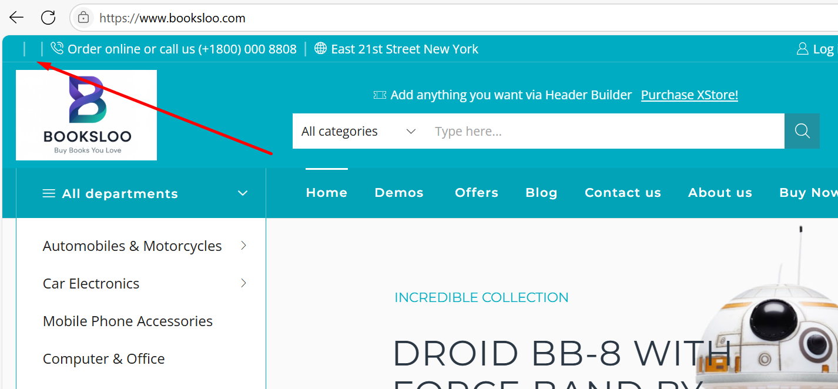
Task: Click the East 21st Street New York address
Action: click(405, 49)
